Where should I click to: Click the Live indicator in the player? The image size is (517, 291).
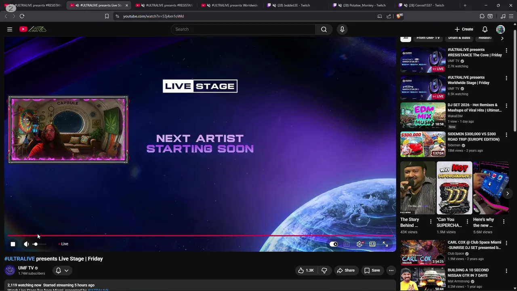click(x=64, y=244)
